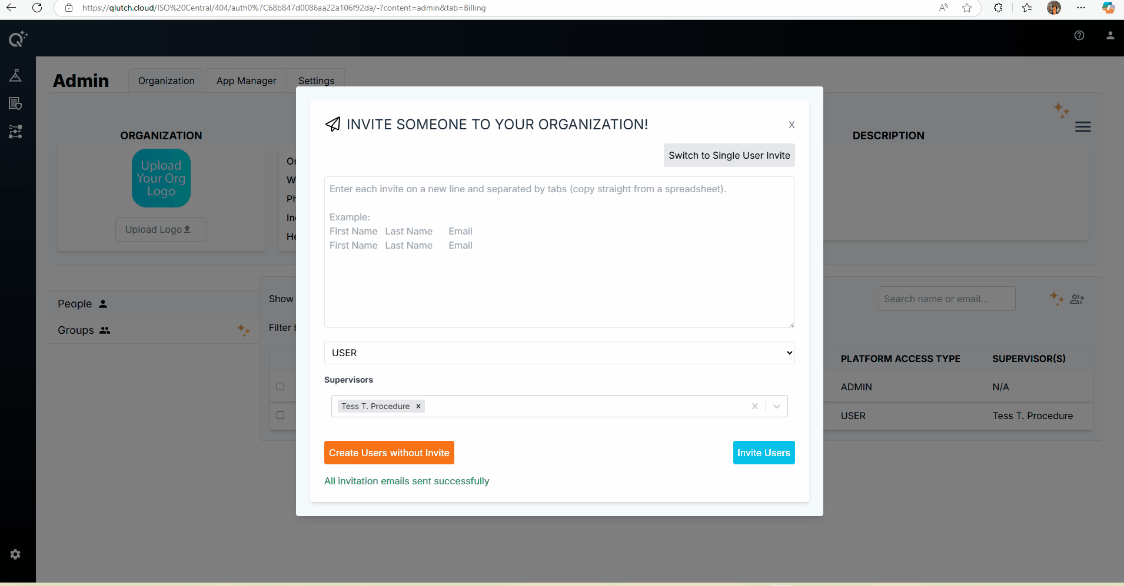Viewport: 1124px width, 586px height.
Task: Check the first row checkbox in table
Action: tap(281, 387)
